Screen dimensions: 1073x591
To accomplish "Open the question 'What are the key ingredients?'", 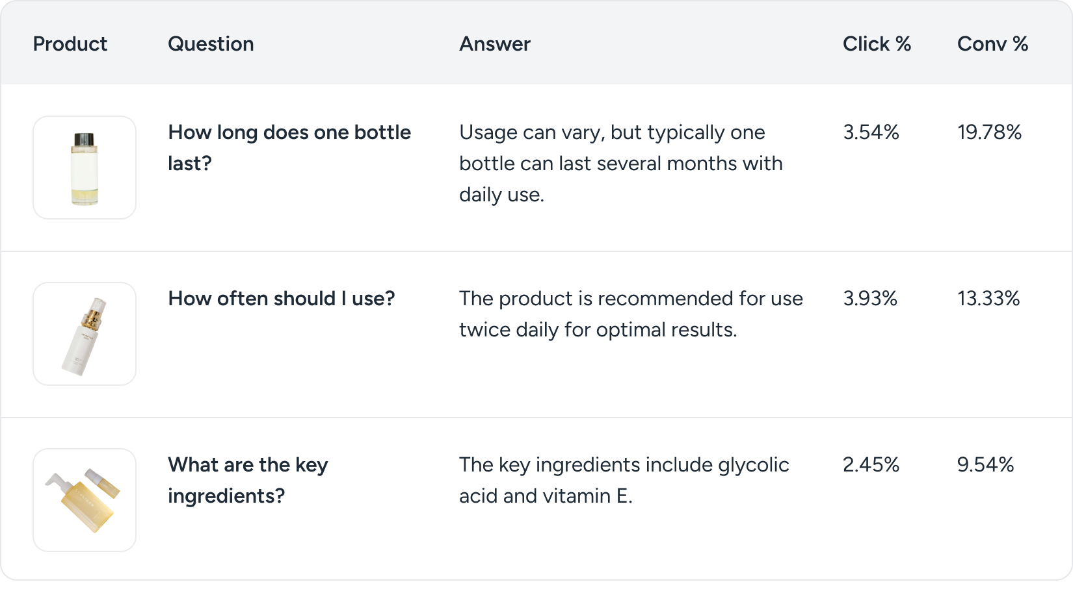I will click(x=248, y=481).
